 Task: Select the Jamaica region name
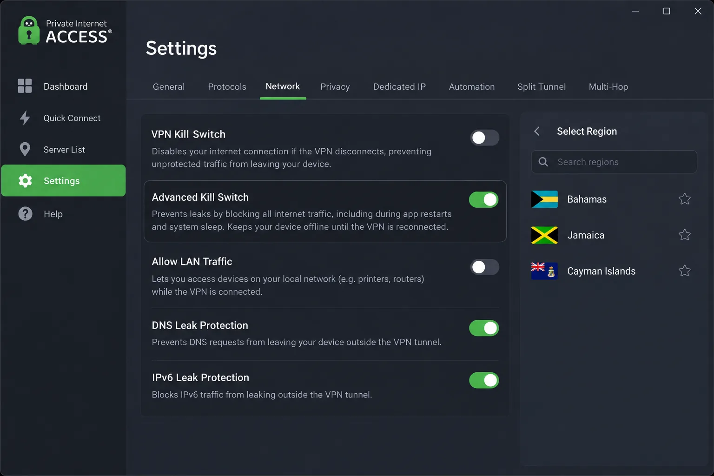586,235
